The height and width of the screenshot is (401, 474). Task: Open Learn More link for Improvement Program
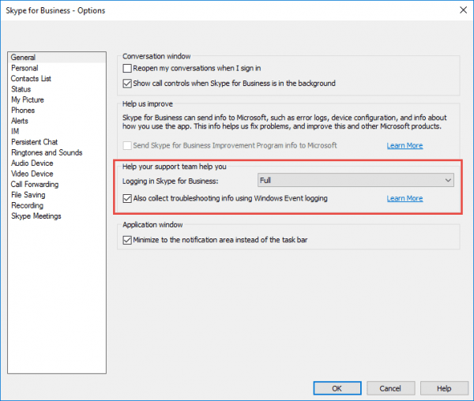click(x=404, y=145)
